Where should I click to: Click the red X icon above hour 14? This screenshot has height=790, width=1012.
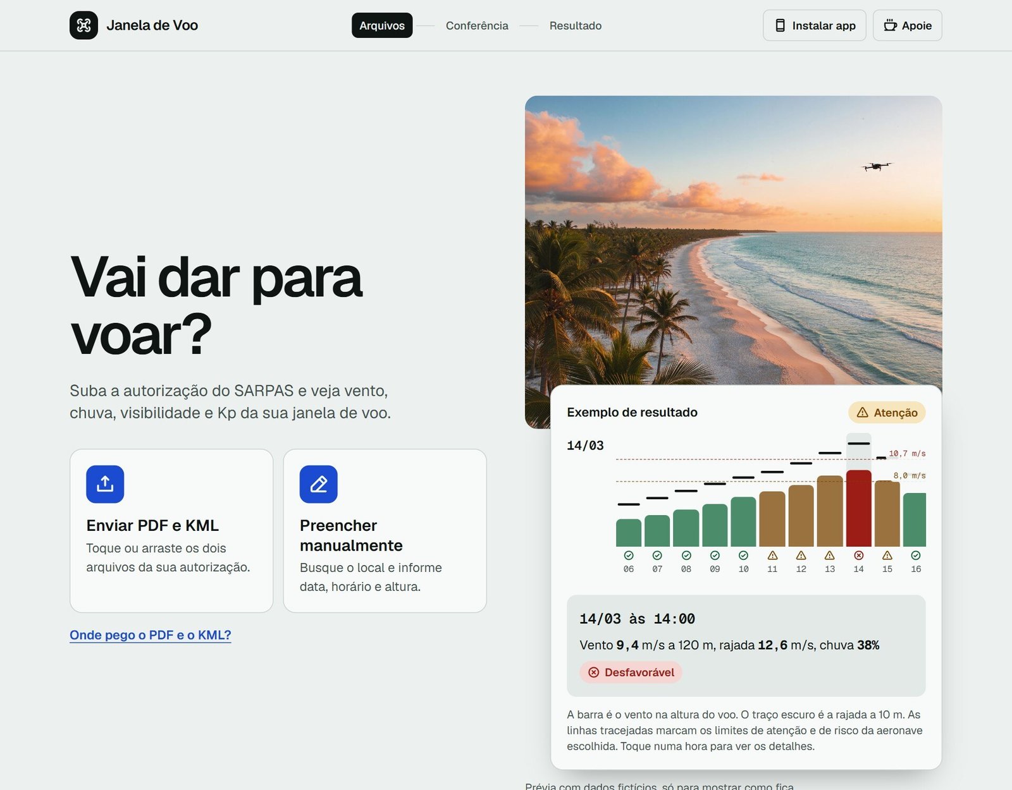(858, 556)
